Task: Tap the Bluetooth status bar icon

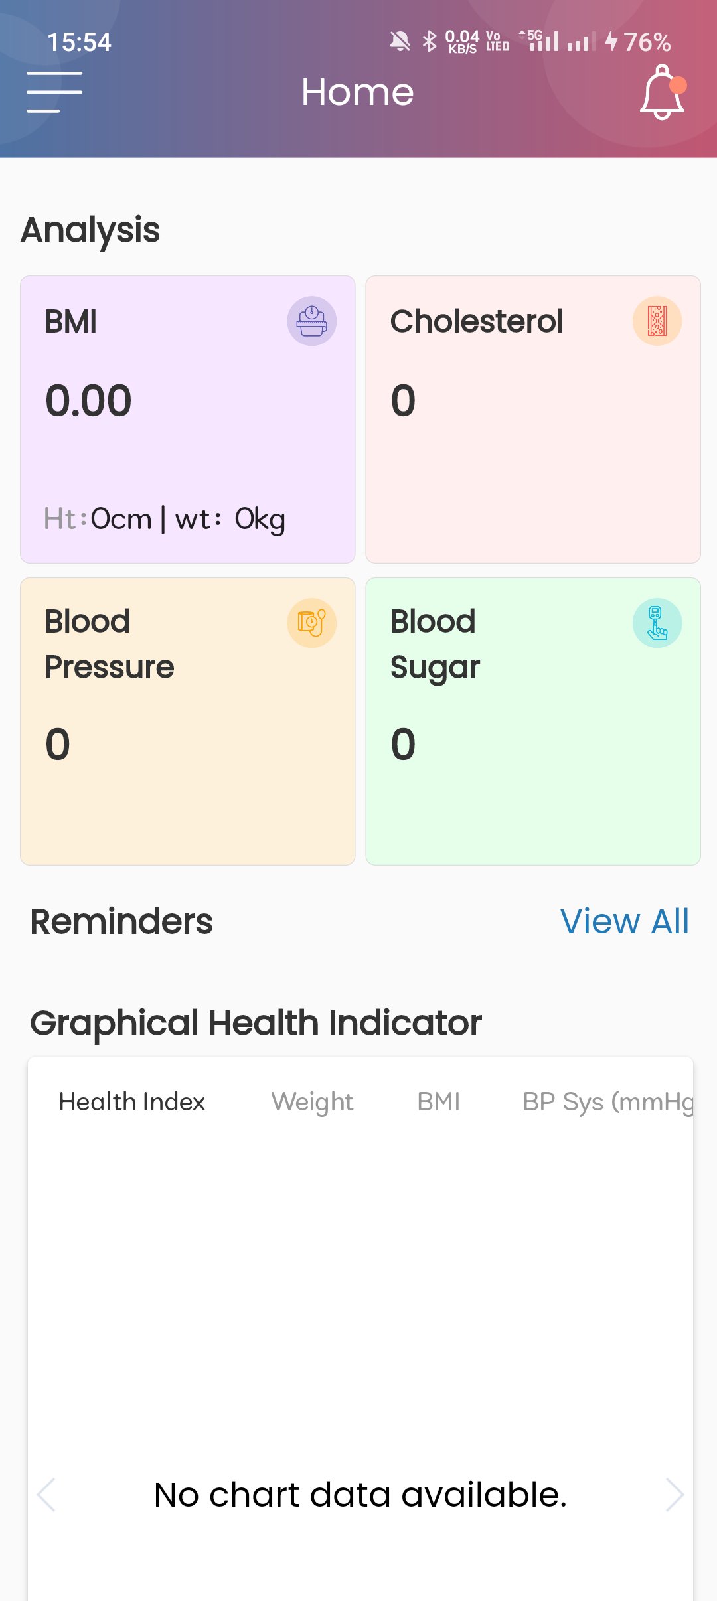Action: (430, 42)
